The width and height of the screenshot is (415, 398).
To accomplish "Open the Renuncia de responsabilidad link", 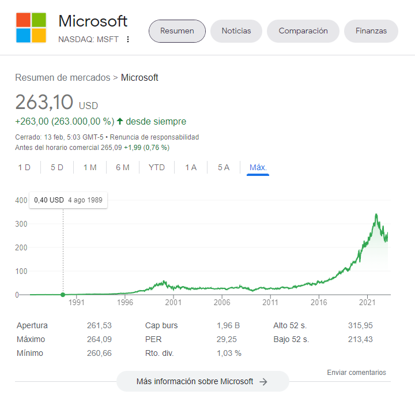I will click(x=154, y=137).
